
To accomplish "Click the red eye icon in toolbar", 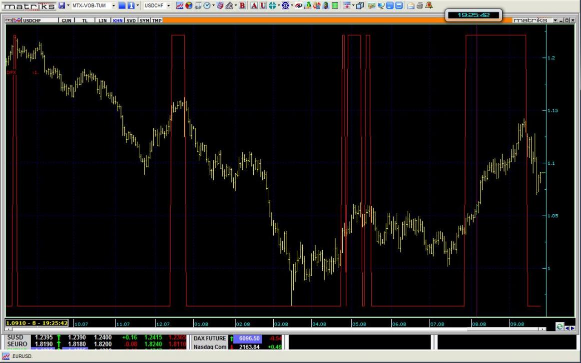I will [299, 5].
